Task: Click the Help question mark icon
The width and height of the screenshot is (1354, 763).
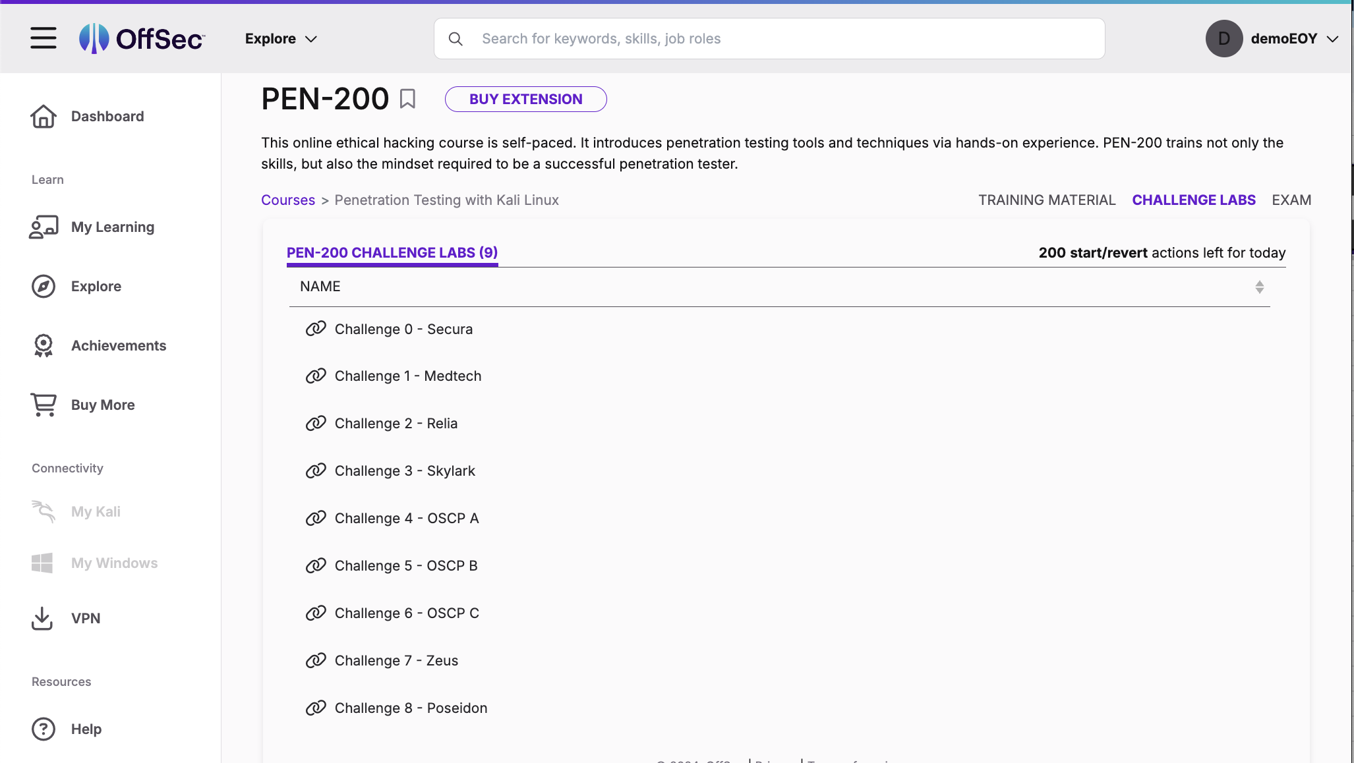Action: coord(43,729)
